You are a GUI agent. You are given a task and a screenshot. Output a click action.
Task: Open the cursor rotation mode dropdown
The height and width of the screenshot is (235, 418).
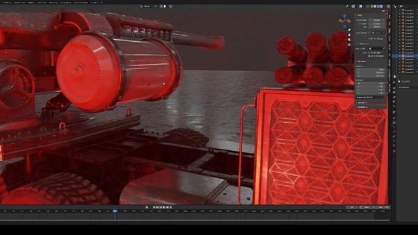(370, 97)
